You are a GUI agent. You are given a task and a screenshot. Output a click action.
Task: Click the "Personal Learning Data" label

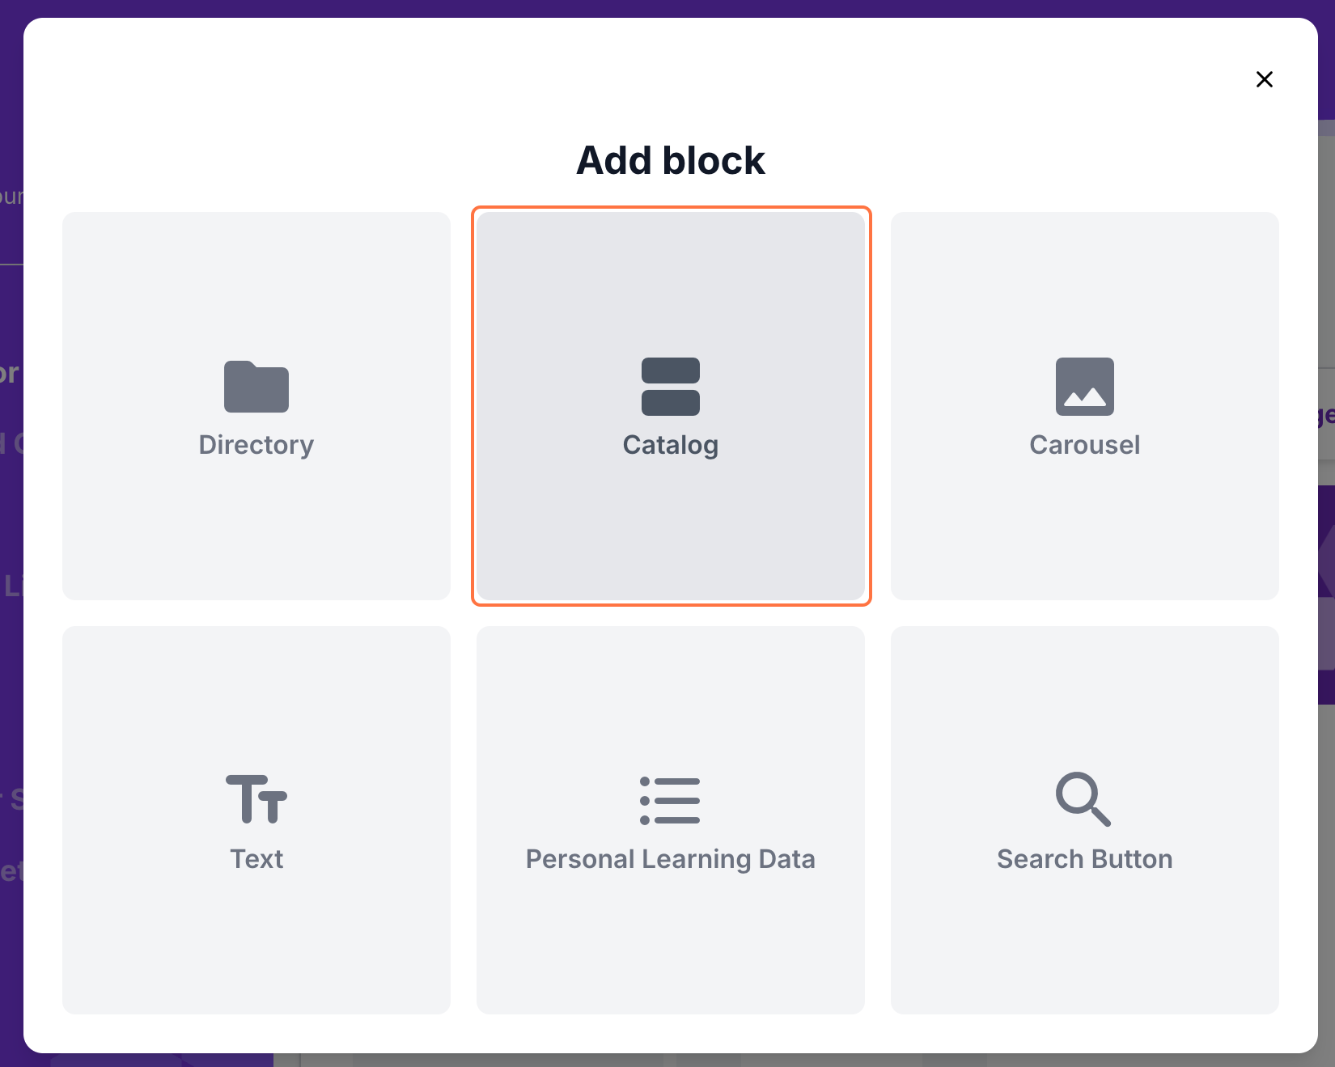[x=671, y=859]
